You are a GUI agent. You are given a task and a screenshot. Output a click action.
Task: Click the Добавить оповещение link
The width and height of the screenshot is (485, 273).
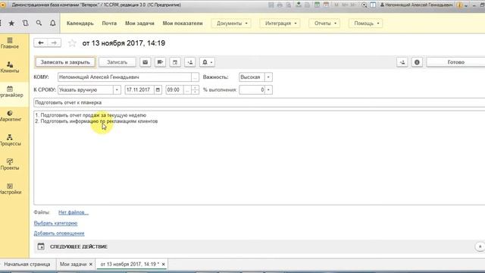click(x=59, y=234)
